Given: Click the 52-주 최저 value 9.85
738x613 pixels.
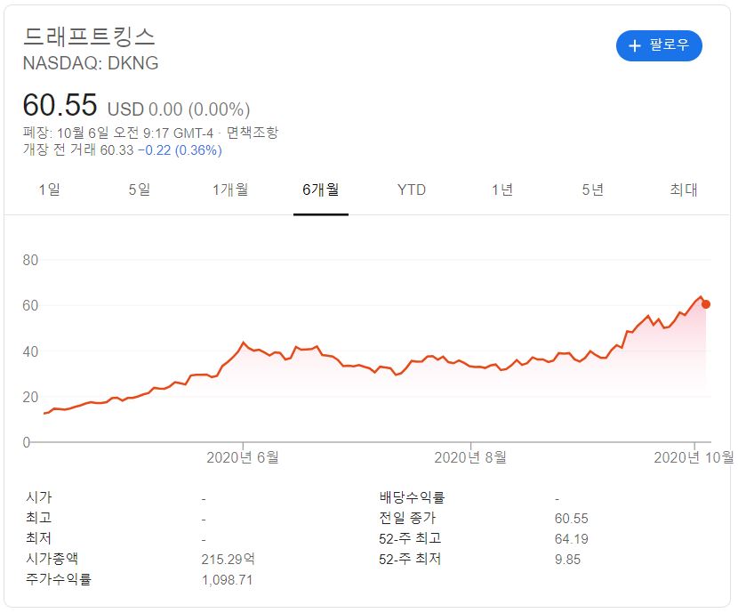Looking at the screenshot, I should [567, 560].
